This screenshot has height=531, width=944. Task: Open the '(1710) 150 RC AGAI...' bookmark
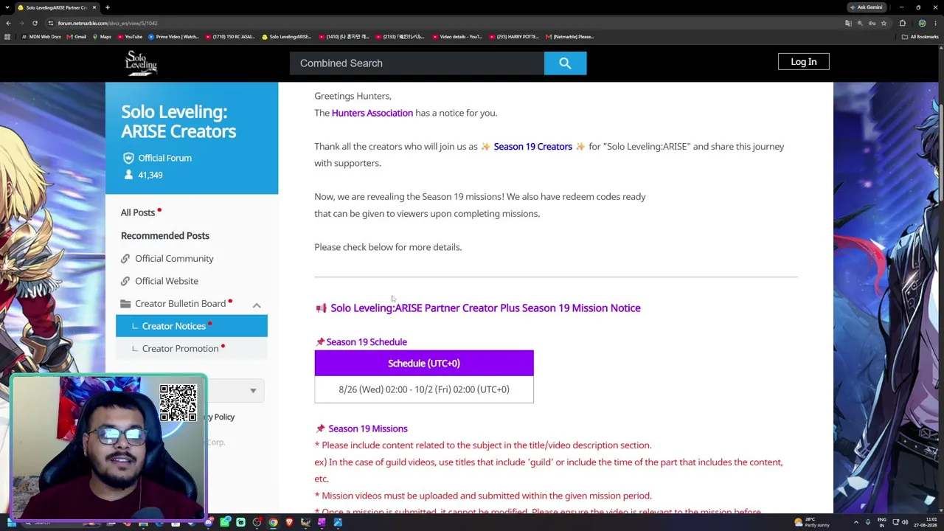(x=230, y=37)
